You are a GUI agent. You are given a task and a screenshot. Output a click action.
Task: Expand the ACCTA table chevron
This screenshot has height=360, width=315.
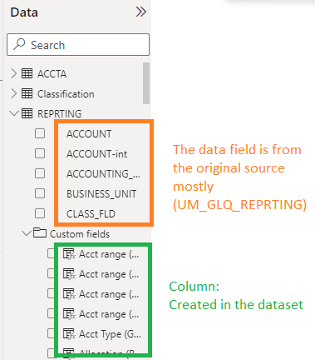[x=13, y=73]
